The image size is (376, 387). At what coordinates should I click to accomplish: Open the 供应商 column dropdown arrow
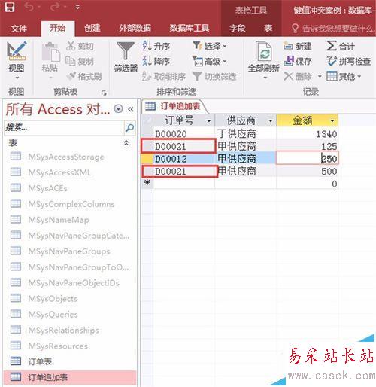coord(271,121)
